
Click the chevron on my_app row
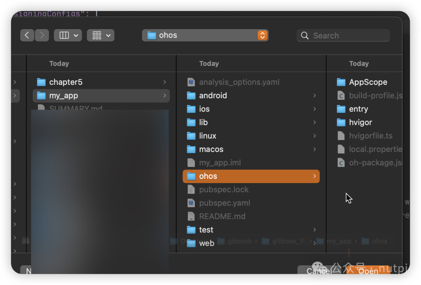click(x=165, y=95)
